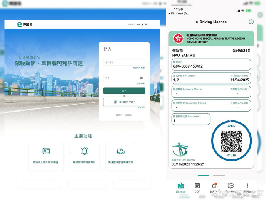Tap the Full Classes 1, 2 box
The image size is (266, 200).
click(x=211, y=78)
